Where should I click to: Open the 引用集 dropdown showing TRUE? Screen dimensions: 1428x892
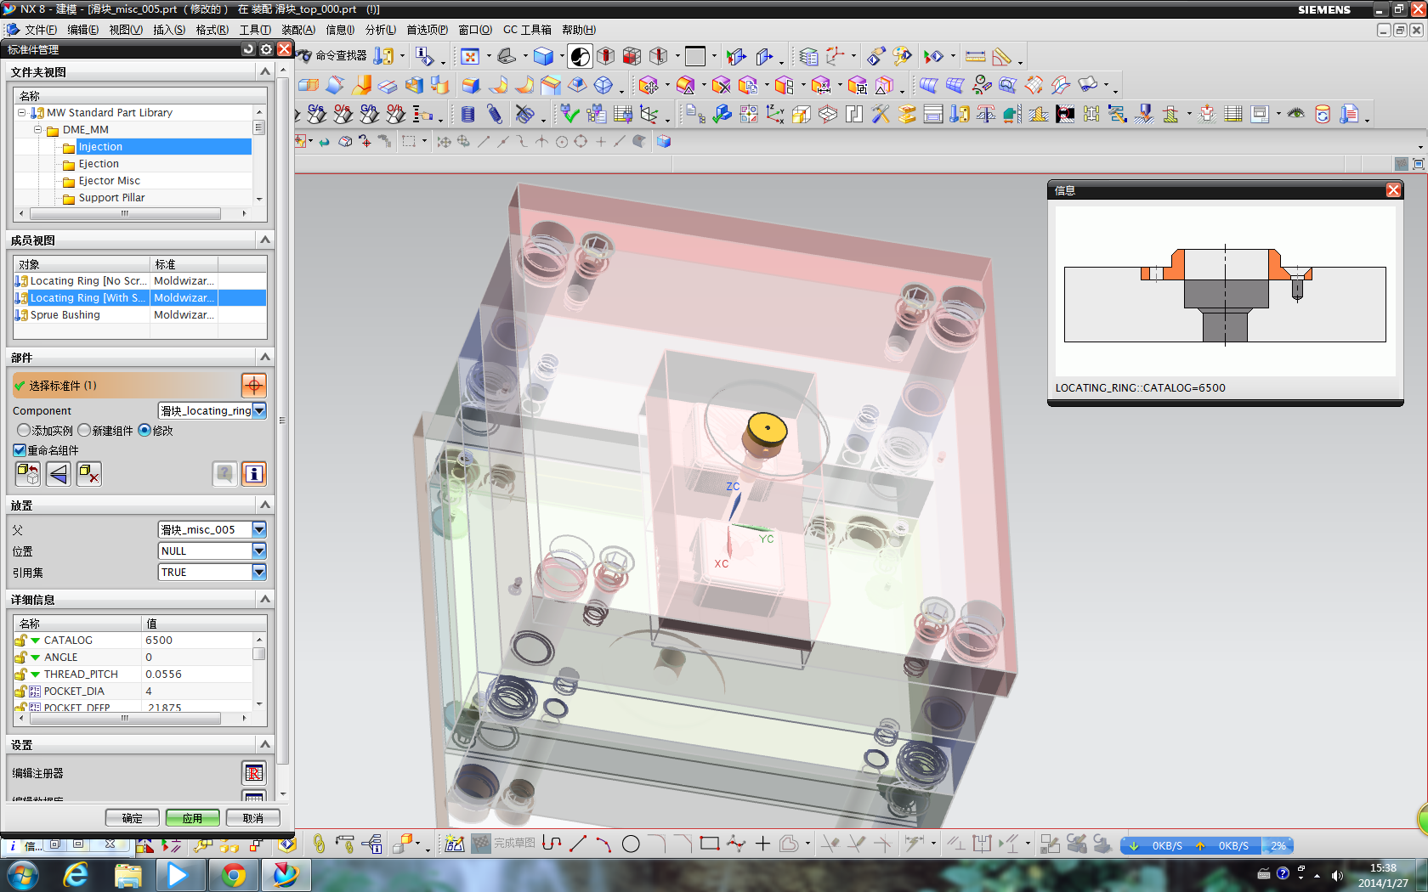coord(259,573)
